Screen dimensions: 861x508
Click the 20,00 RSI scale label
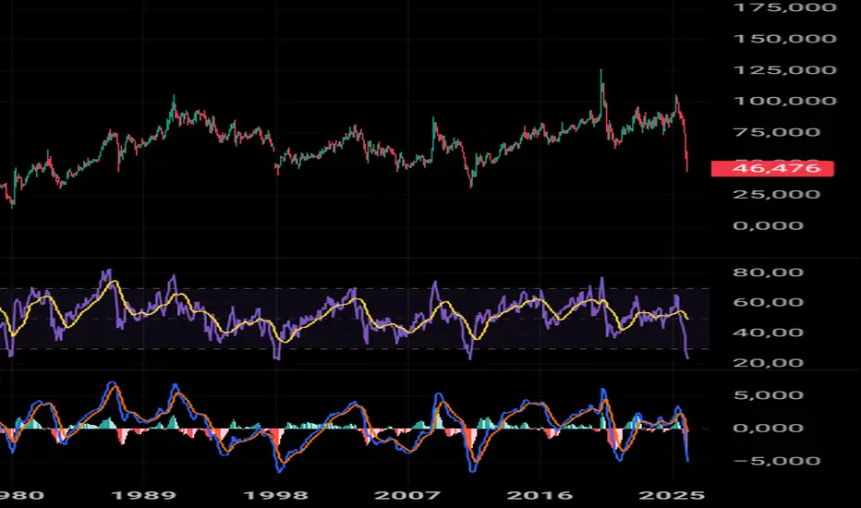click(x=769, y=362)
